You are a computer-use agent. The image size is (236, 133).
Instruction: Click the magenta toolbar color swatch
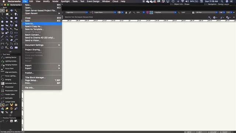(x=147, y=12)
